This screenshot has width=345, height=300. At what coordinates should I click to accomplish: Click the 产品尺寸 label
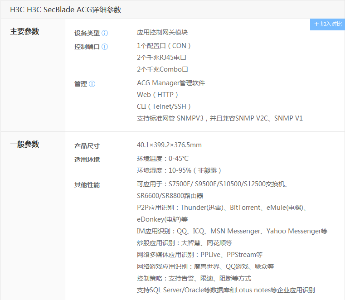[x=87, y=146]
